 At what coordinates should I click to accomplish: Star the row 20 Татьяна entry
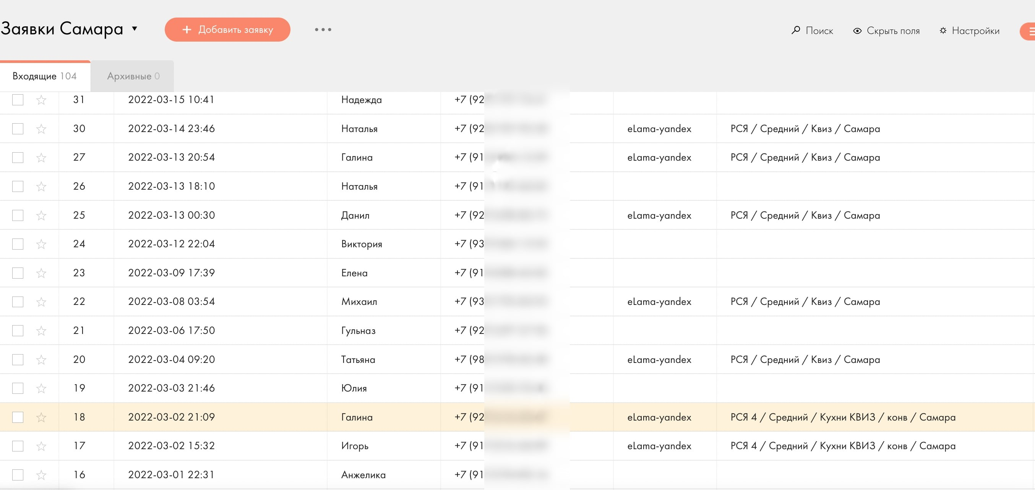click(x=41, y=359)
